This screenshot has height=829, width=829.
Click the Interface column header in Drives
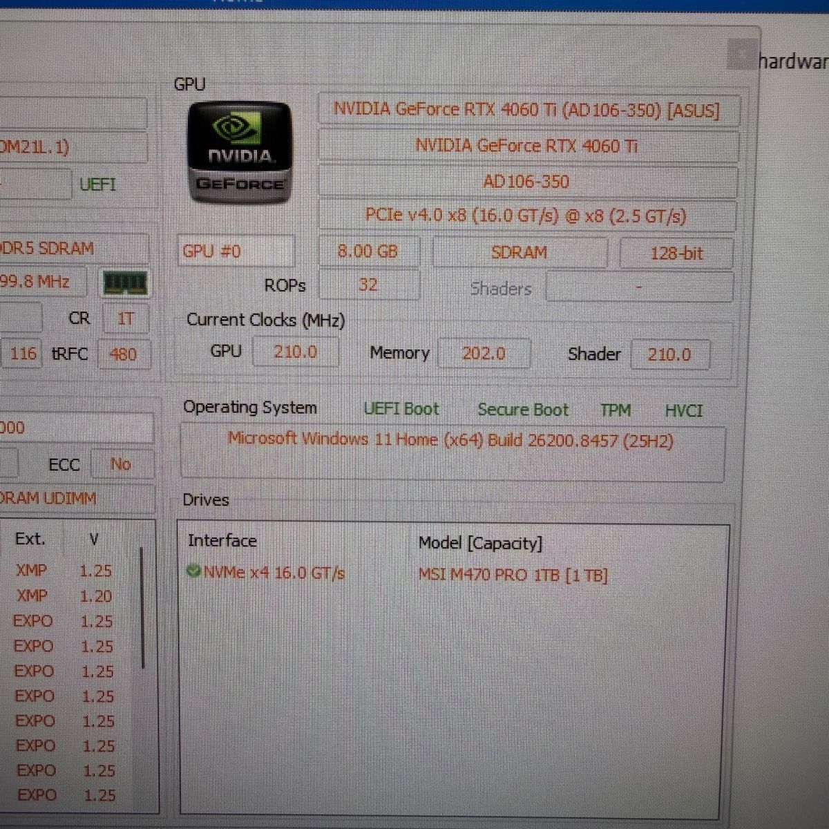tap(222, 541)
